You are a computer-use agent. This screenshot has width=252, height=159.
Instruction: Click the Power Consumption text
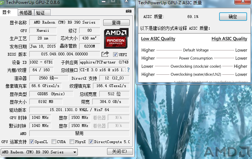(x=196, y=58)
